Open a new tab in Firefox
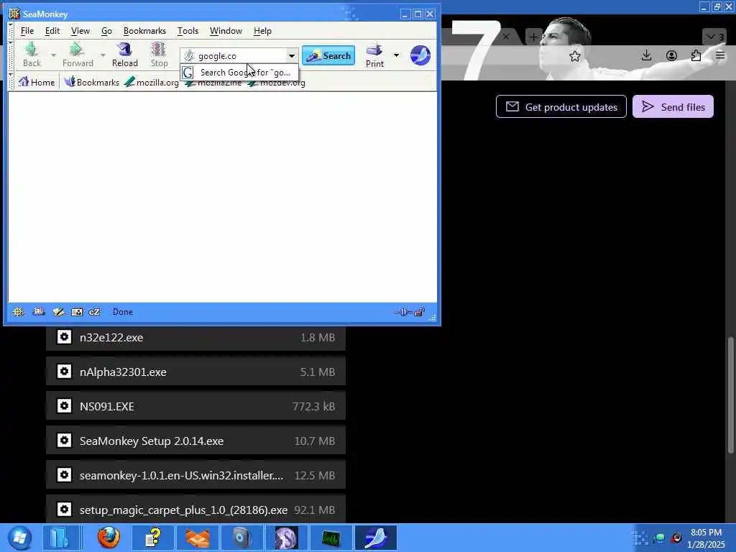 533,36
